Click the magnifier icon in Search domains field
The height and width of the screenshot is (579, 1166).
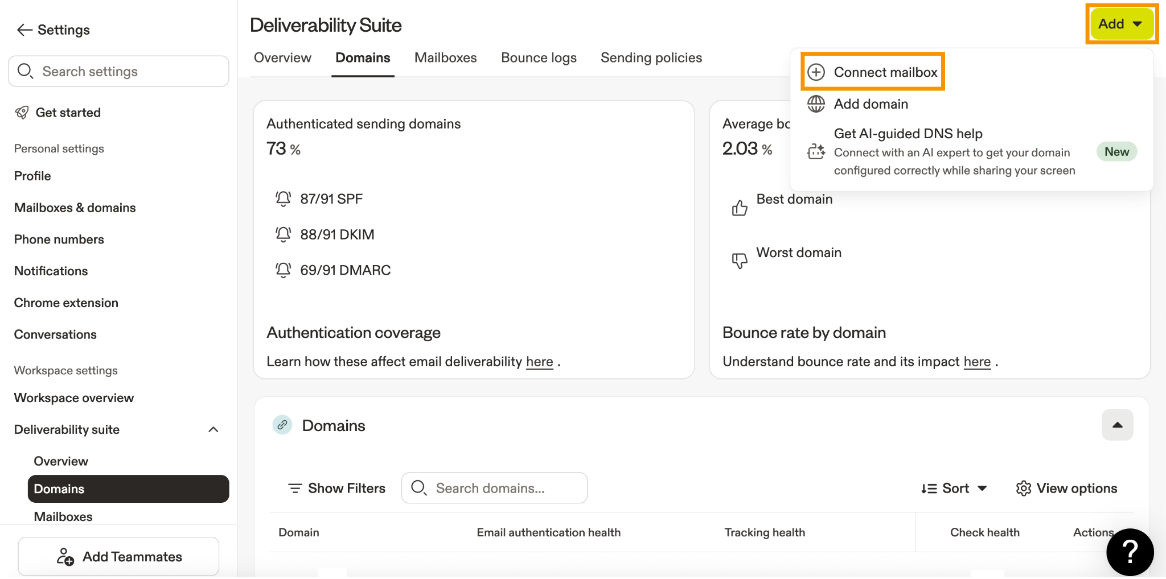tap(419, 488)
